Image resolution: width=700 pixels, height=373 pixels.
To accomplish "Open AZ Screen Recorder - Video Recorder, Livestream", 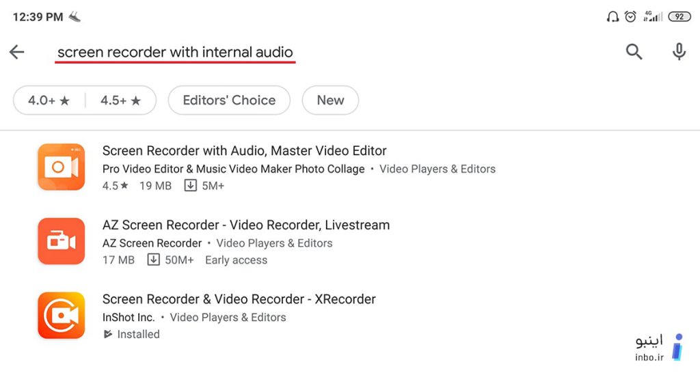I will [246, 225].
